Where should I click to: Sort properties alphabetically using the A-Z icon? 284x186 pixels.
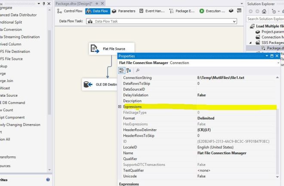click(x=128, y=70)
